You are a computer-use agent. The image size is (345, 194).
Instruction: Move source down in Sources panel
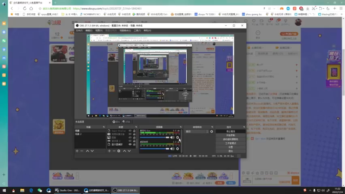[x=129, y=151]
